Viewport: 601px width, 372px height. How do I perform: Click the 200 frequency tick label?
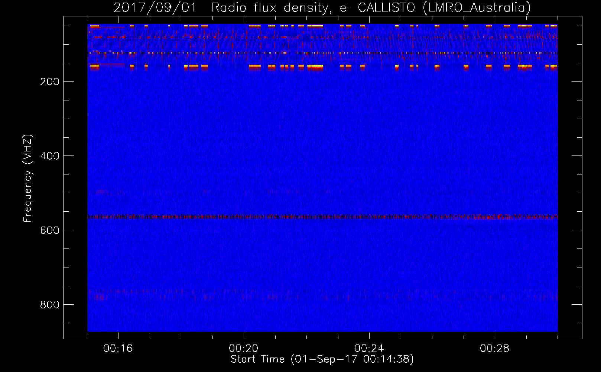pos(50,81)
